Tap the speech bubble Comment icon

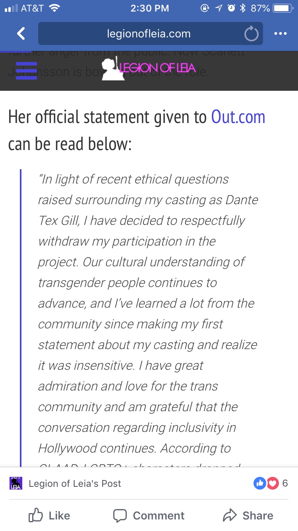[120, 515]
